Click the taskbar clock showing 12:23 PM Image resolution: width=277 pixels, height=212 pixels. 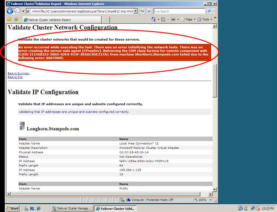click(x=268, y=209)
